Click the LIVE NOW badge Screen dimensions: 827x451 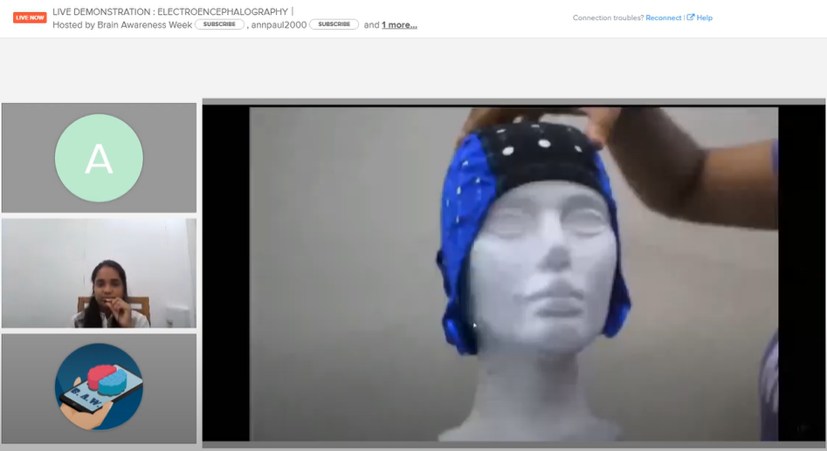coord(30,17)
